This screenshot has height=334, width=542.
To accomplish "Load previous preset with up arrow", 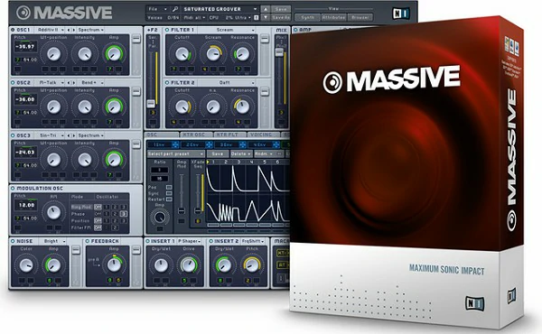I will 266,9.
